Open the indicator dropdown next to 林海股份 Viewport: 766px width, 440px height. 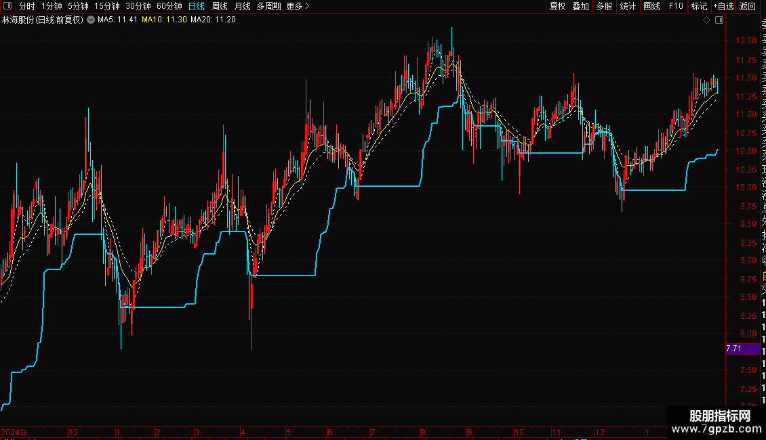[91, 20]
